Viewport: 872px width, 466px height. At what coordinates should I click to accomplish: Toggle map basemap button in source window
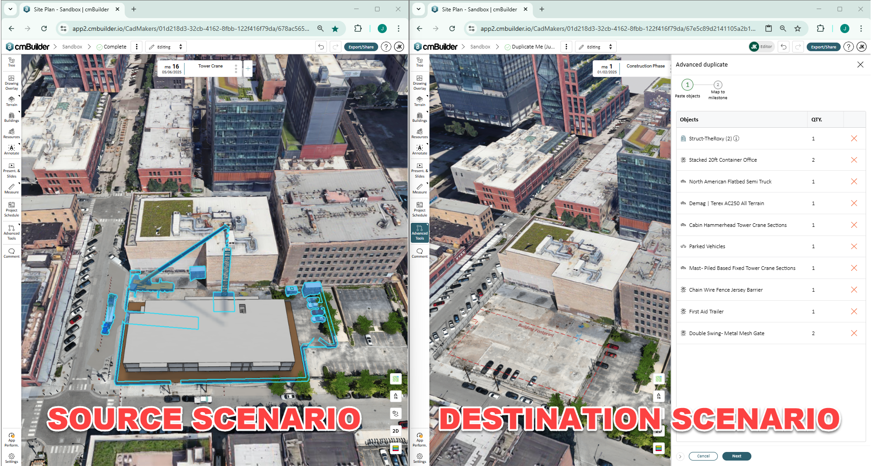[395, 379]
